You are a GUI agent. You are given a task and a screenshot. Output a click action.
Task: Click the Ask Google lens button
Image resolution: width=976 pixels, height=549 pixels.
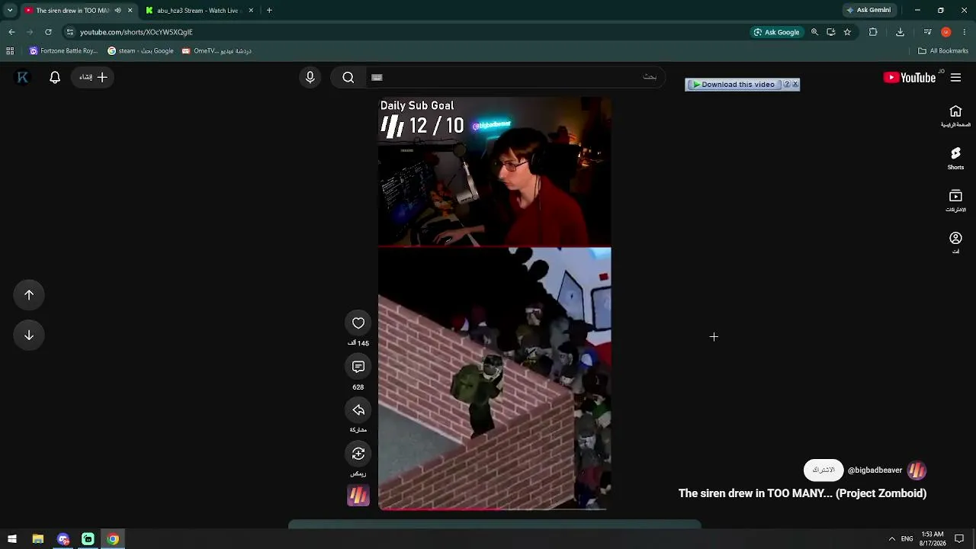point(777,32)
